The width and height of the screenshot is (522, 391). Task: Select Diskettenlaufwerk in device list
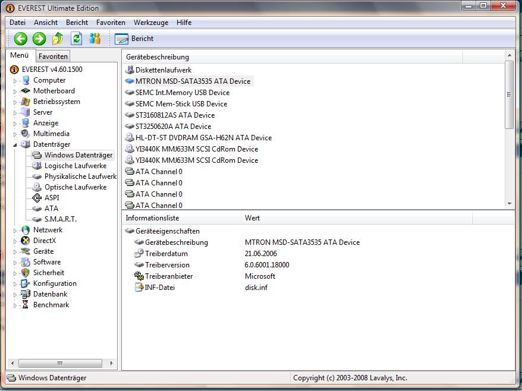163,70
